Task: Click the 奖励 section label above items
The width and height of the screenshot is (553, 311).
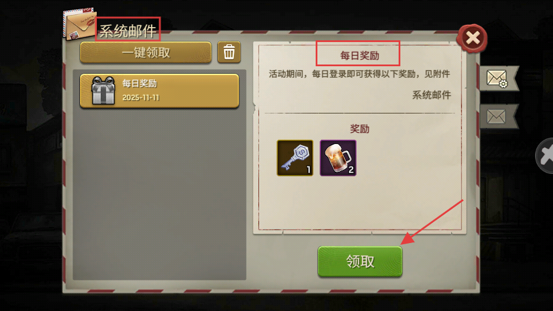Action: (359, 128)
